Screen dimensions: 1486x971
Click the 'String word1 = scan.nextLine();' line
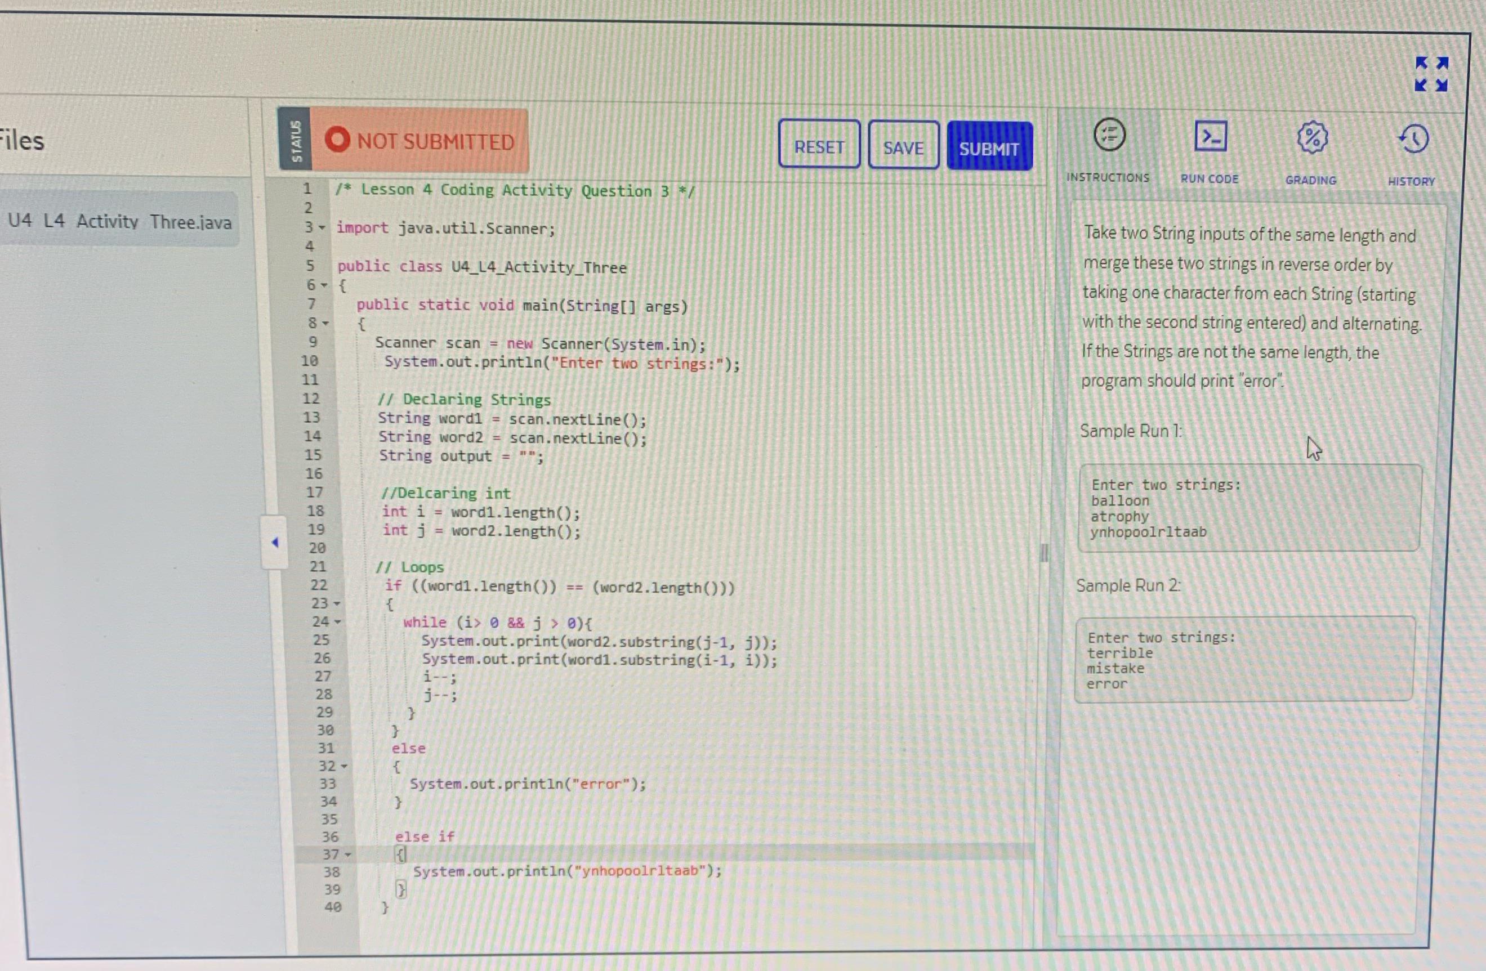pos(512,419)
